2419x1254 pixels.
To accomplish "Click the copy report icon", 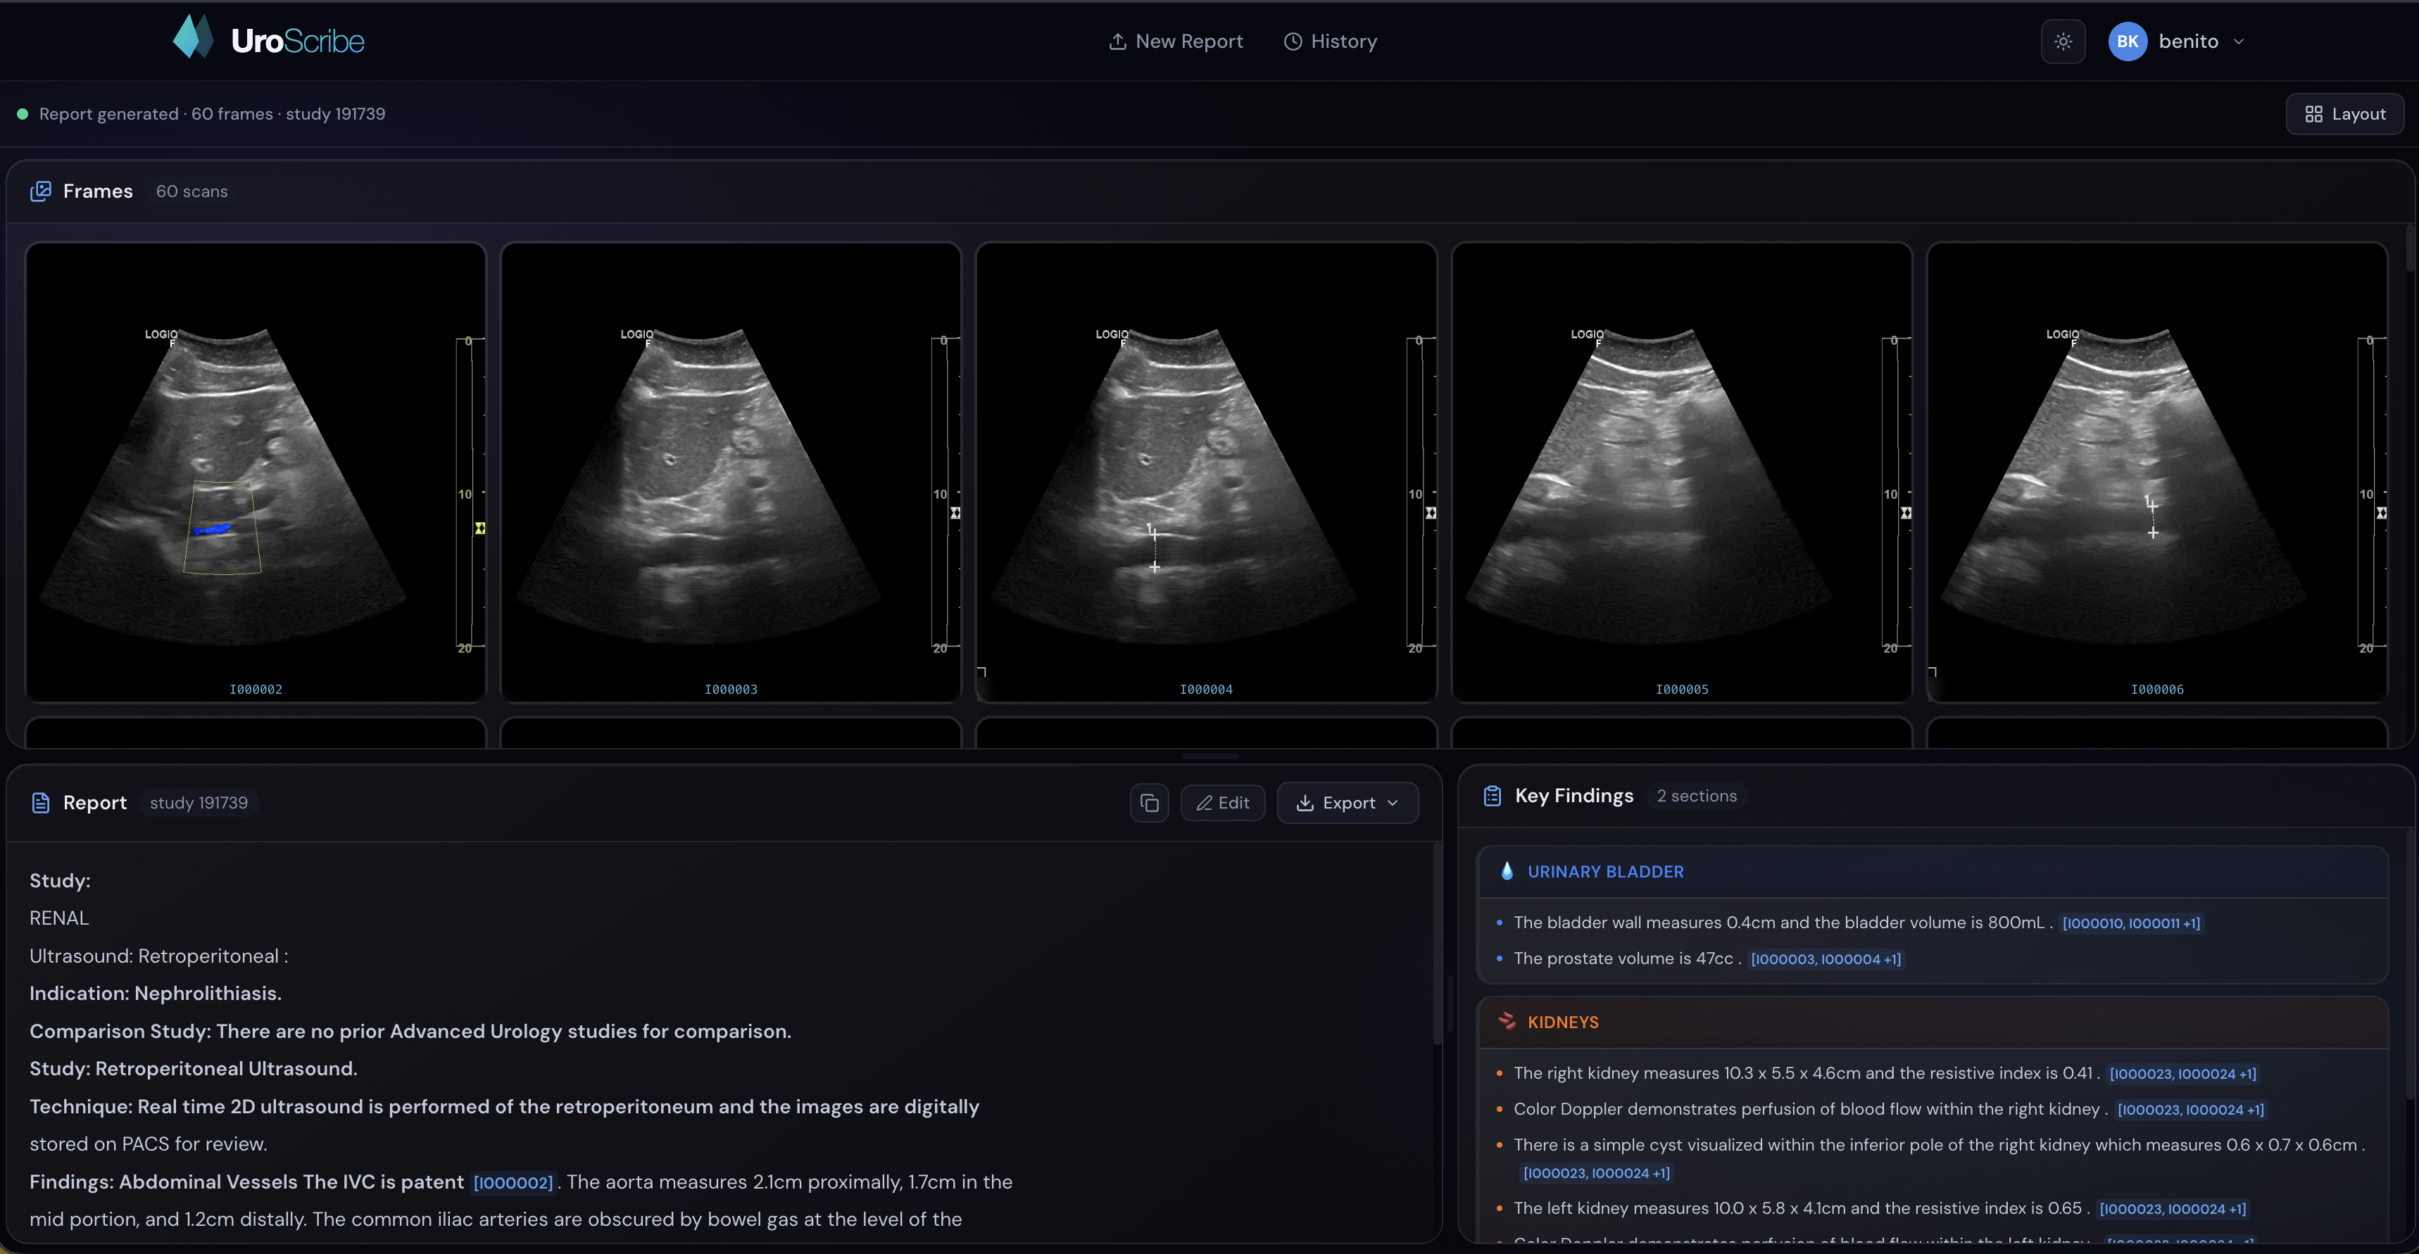I will [x=1148, y=802].
